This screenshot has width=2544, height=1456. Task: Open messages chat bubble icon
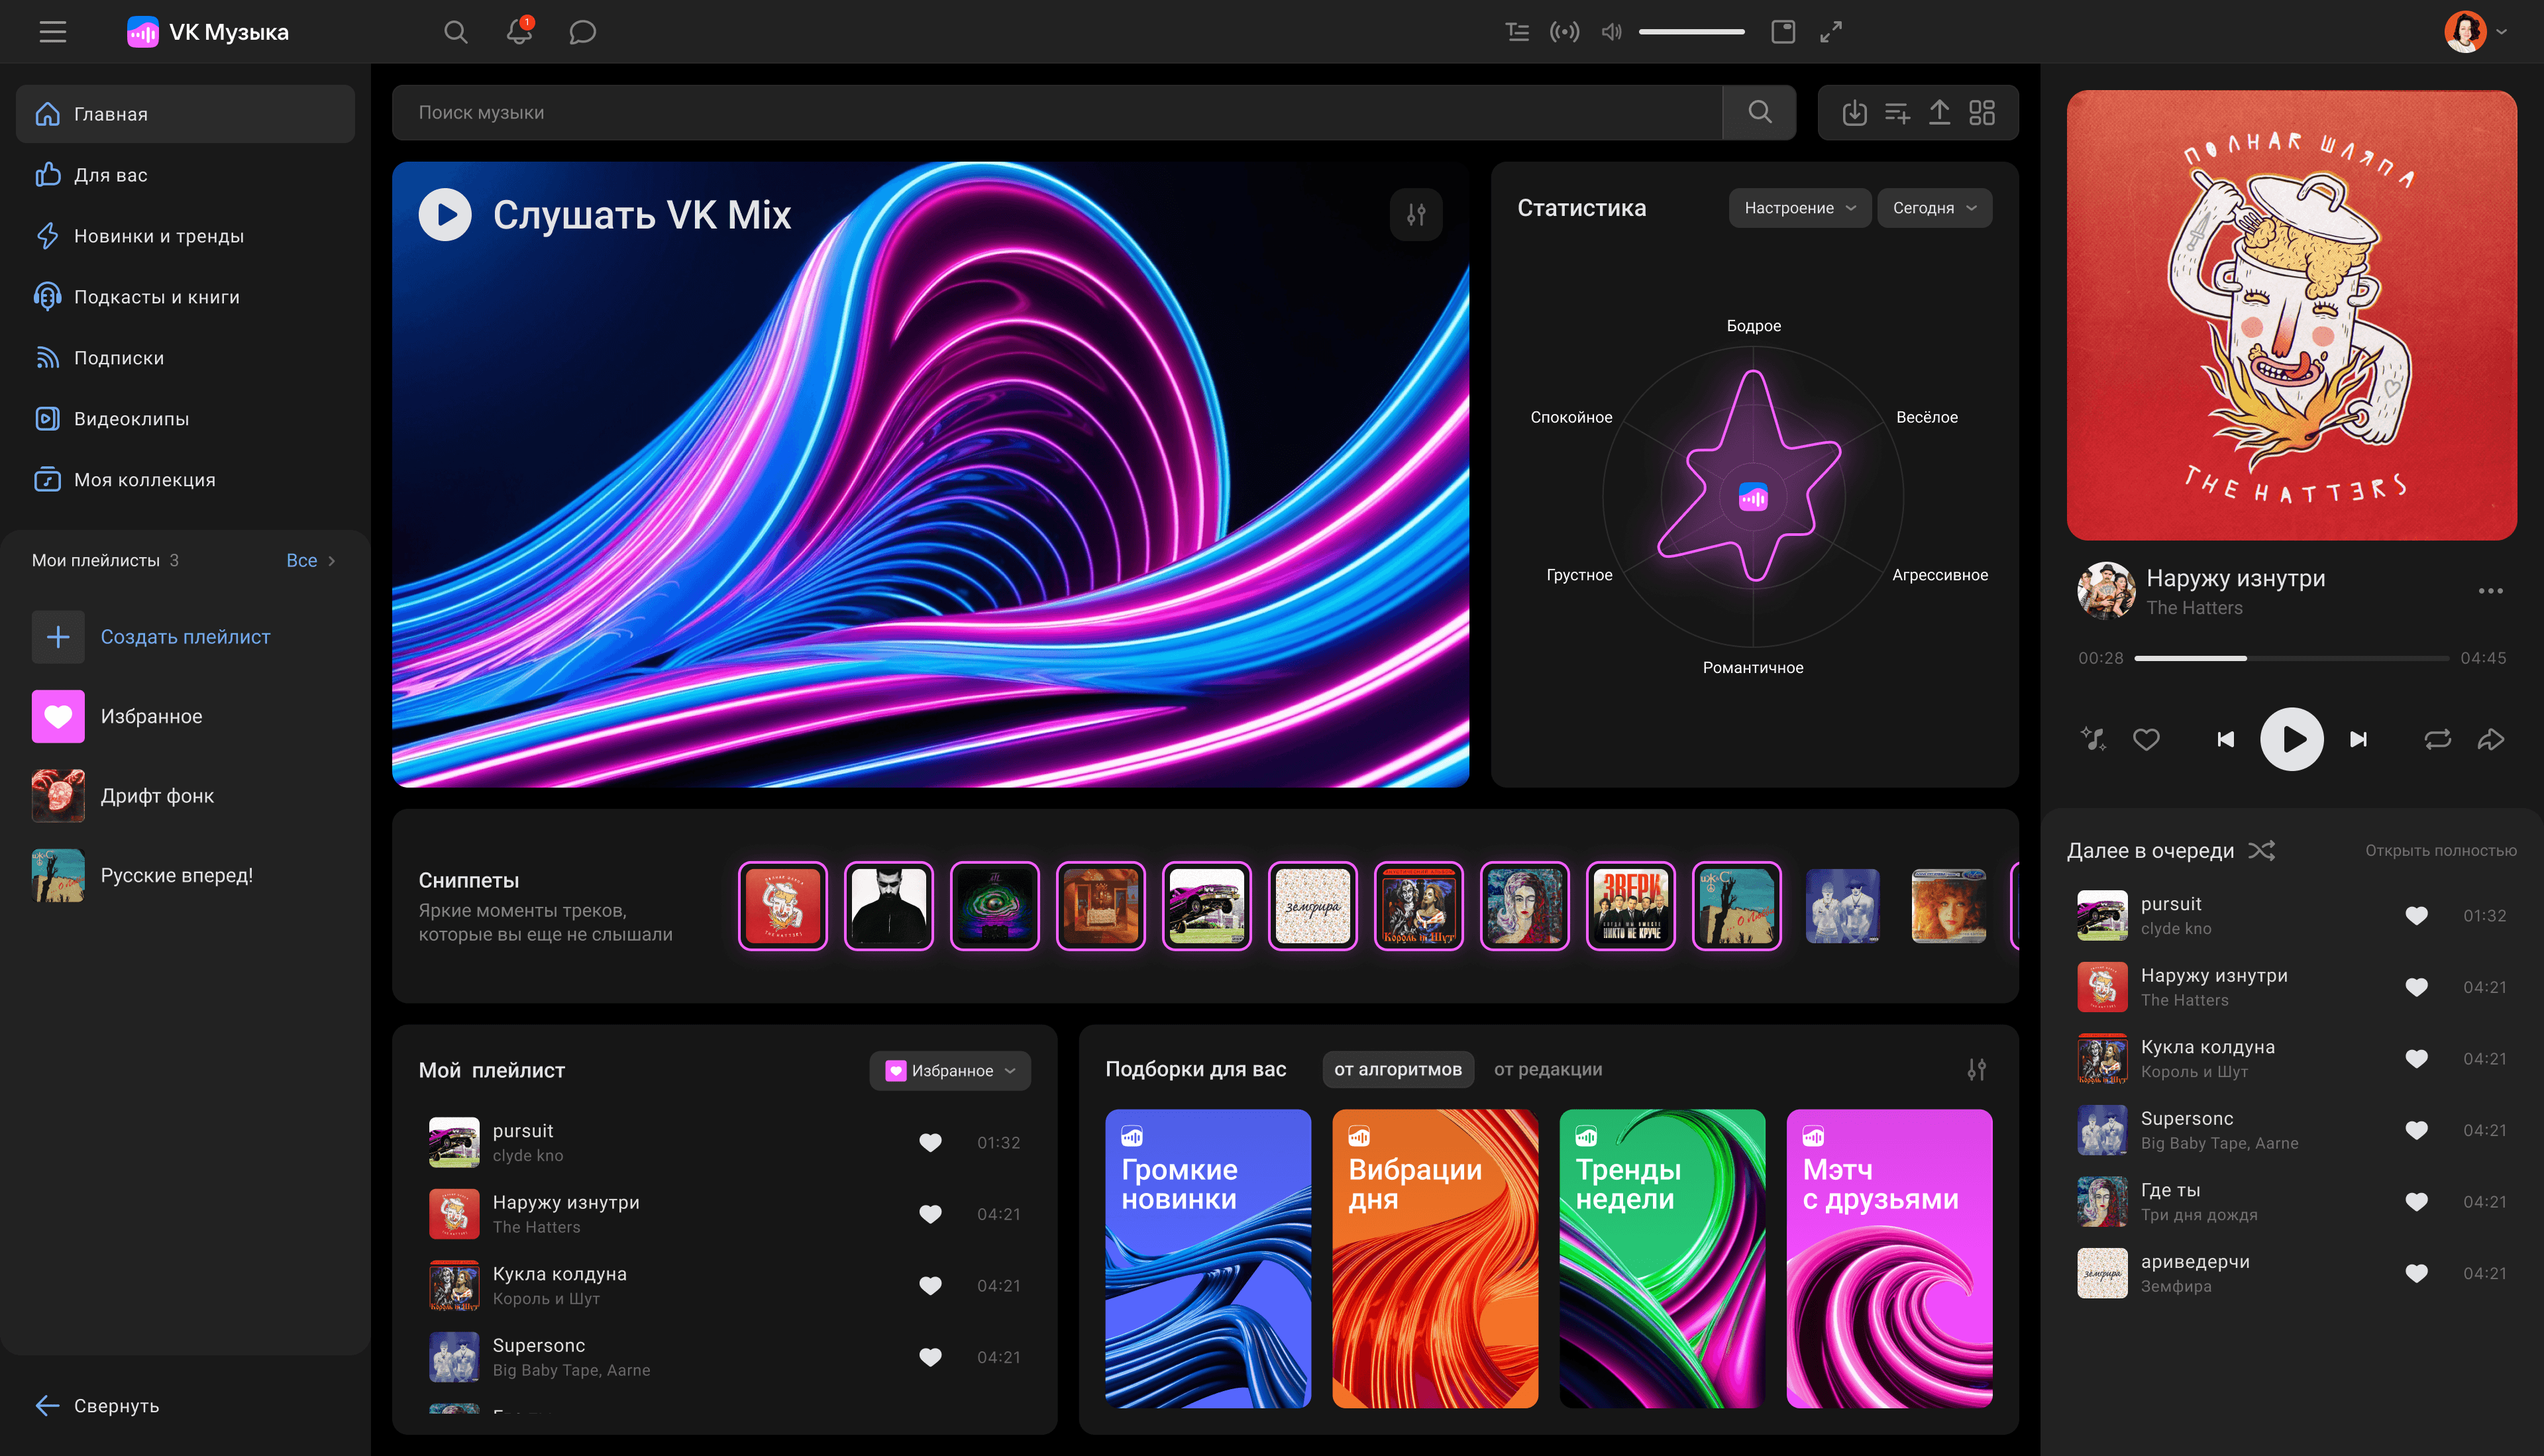(x=582, y=32)
